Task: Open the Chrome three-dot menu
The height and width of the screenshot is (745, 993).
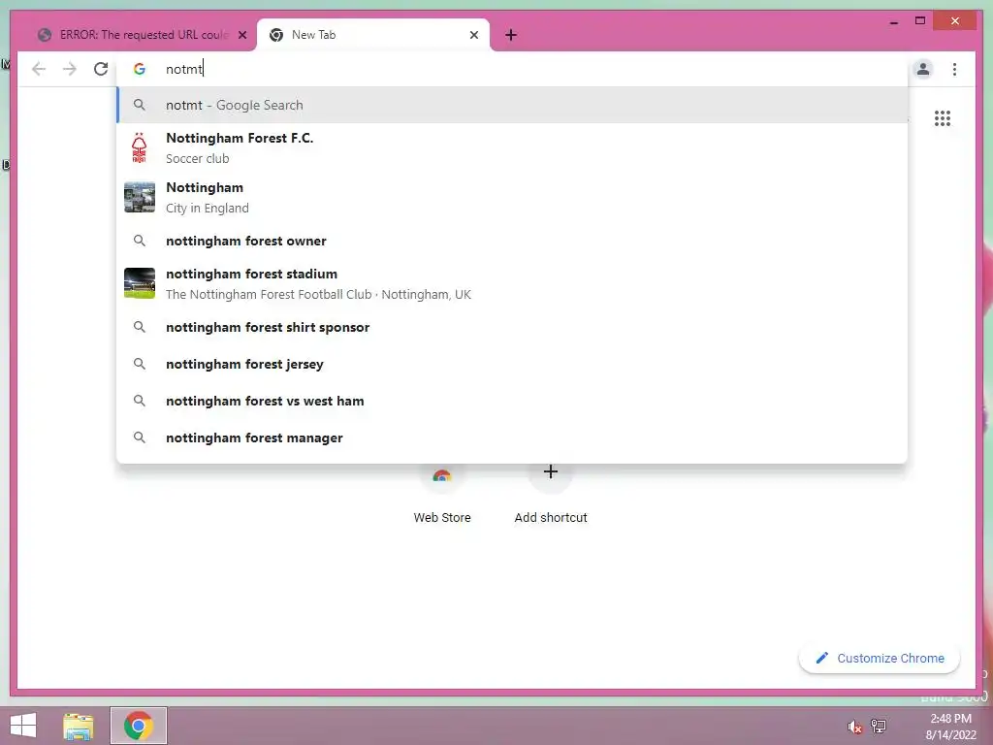Action: [954, 69]
